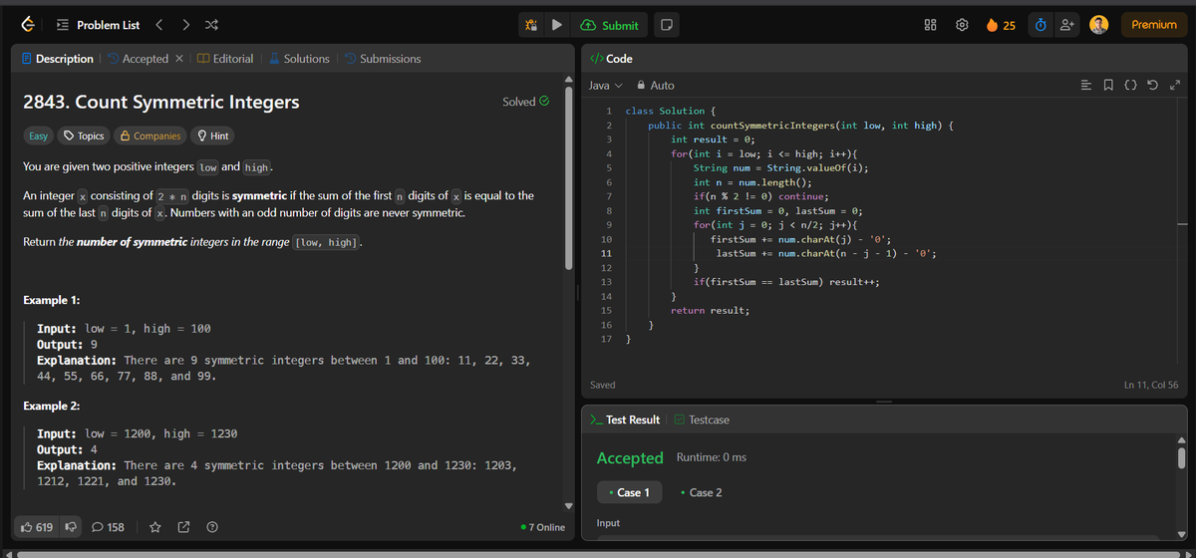Click the description panel scrollbar

(569, 180)
